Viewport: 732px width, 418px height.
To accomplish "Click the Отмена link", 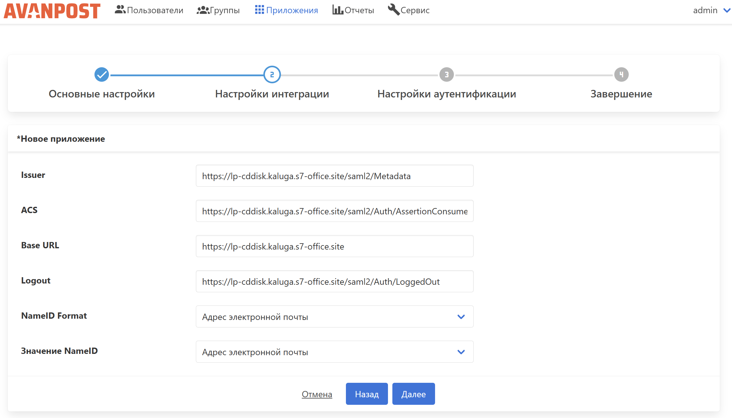I will point(317,394).
